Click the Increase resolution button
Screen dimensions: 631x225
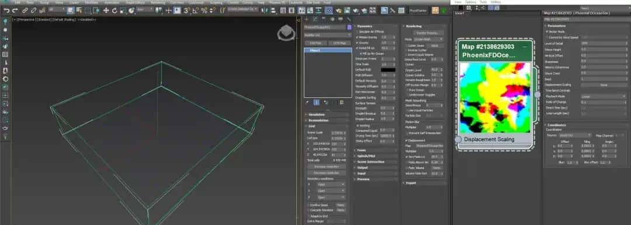tap(327, 166)
